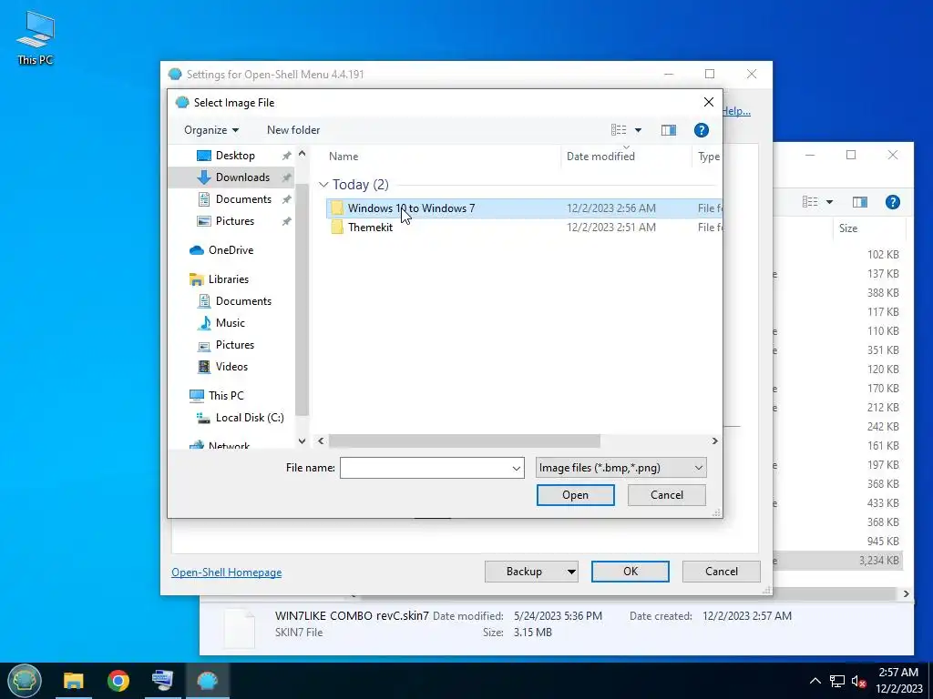
Task: Click the network icon in the system tray
Action: point(837,681)
